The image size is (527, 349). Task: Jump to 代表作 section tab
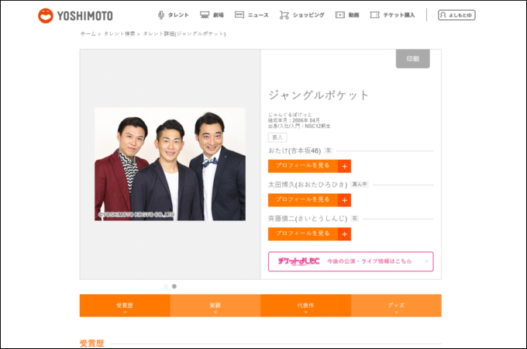tap(306, 306)
